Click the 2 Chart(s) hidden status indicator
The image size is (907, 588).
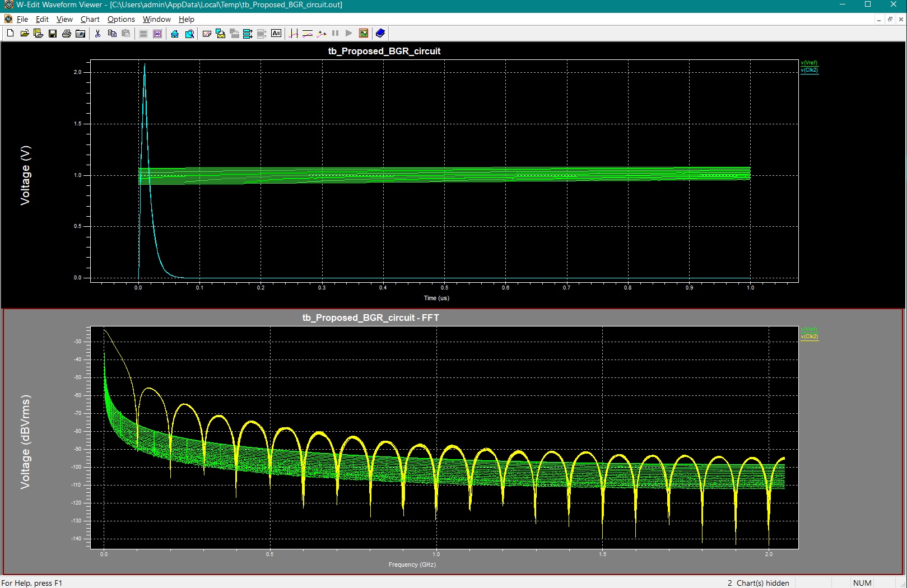[757, 582]
